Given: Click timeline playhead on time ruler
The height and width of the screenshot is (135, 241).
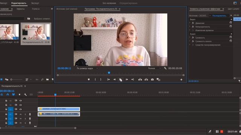Looking at the screenshot, I should [x=55, y=95].
